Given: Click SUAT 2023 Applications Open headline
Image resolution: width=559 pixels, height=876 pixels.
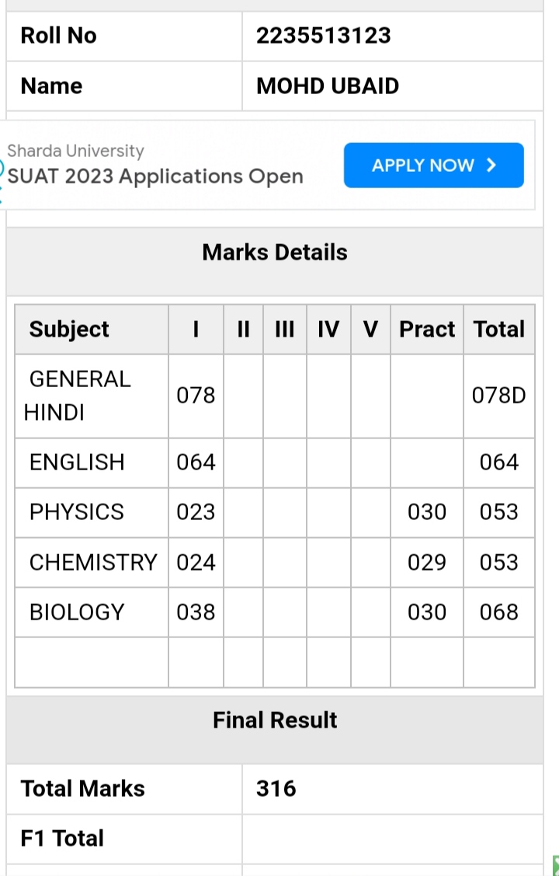Looking at the screenshot, I should [155, 176].
